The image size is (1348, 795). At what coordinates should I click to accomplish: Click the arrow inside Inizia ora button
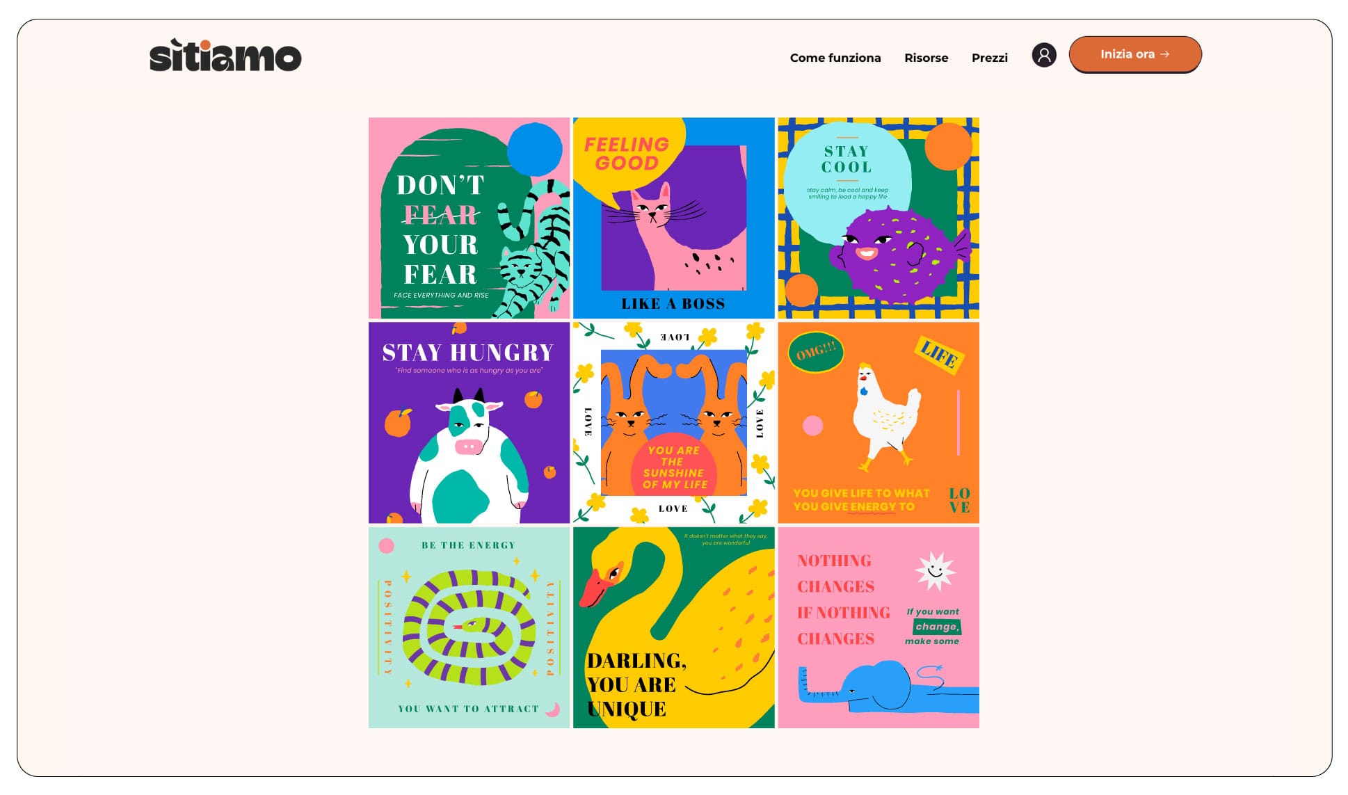(x=1165, y=54)
